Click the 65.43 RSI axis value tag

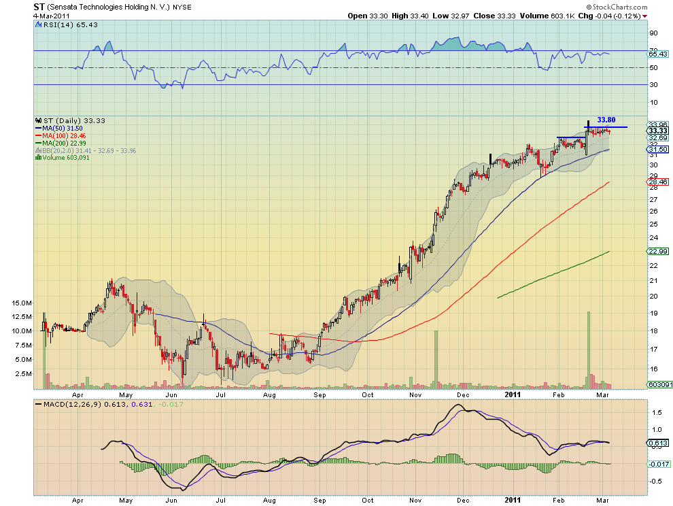click(658, 54)
